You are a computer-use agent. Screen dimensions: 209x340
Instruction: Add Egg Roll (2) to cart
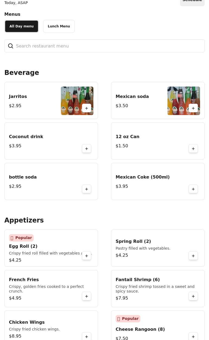pyautogui.click(x=87, y=256)
